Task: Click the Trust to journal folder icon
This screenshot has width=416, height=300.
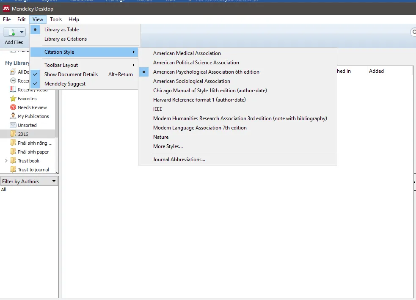Action: point(13,170)
